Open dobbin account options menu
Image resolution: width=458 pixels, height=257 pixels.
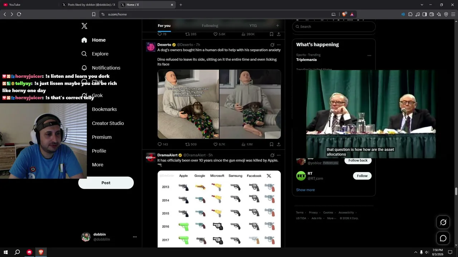click(x=135, y=237)
